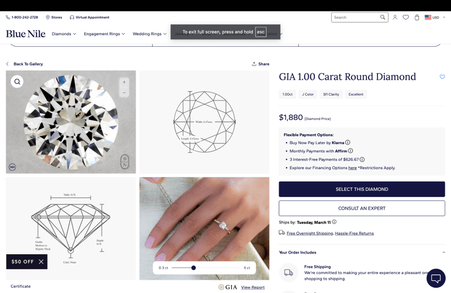Click View Report link for GIA
The height and width of the screenshot is (293, 451).
coord(253,287)
